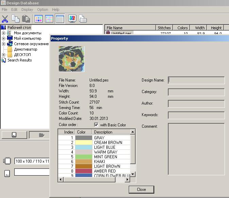Image resolution: width=229 pixels, height=198 pixels.
Task: Click the MINT GREEN color swatch
Action: coord(84,157)
